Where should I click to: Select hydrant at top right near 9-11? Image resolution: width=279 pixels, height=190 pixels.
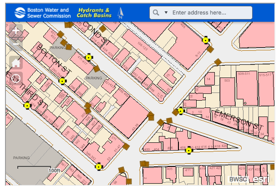tap(206, 40)
